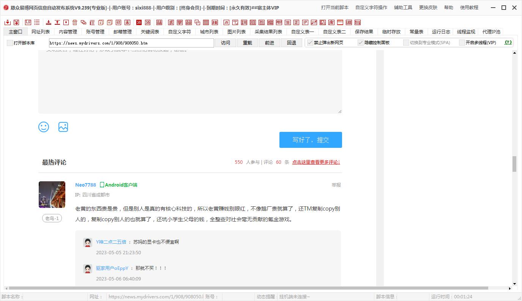Click the UBB toolbar icon
This screenshot has width=522, height=301.
[349, 22]
